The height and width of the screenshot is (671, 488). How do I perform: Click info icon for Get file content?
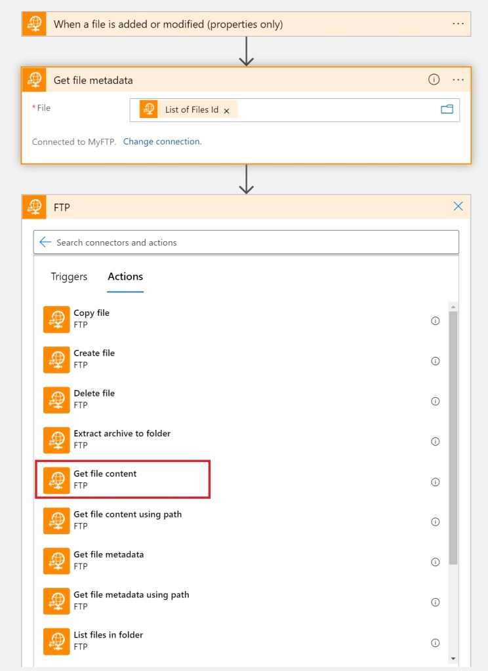click(x=435, y=482)
